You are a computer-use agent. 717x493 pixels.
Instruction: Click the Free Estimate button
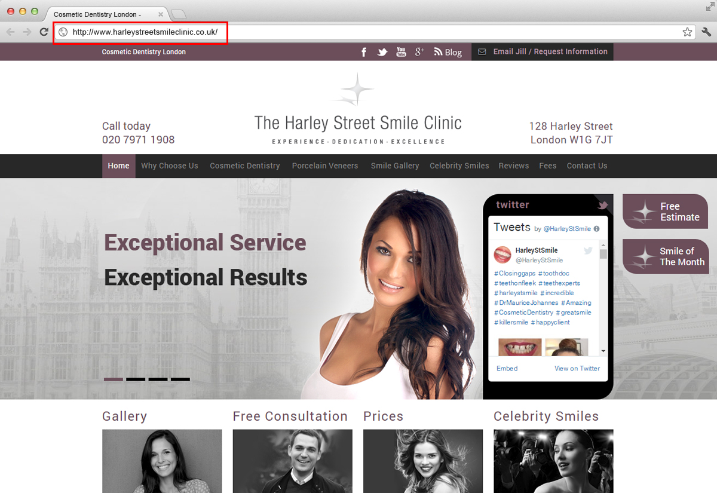pos(665,212)
